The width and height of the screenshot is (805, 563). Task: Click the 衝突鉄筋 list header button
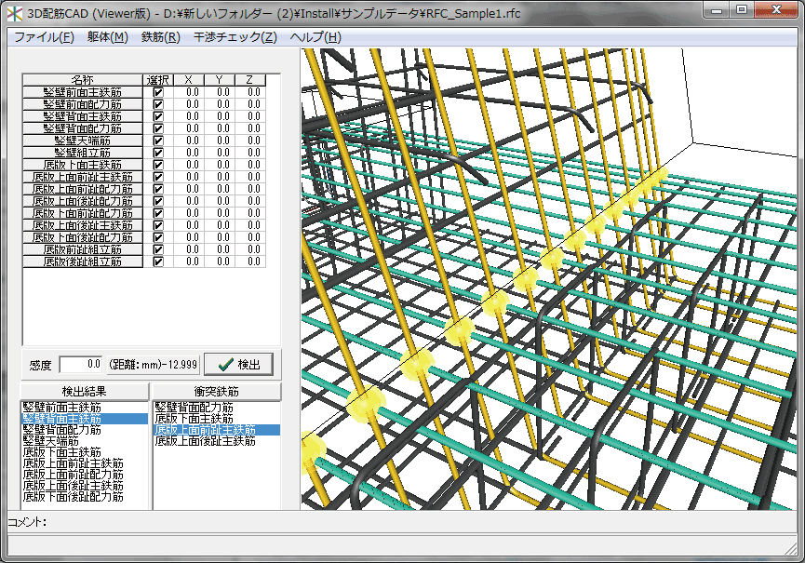(216, 391)
